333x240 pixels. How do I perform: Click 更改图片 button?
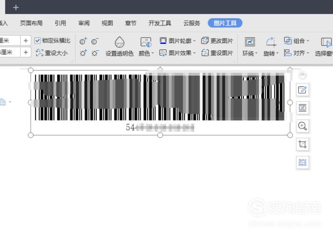tap(217, 41)
